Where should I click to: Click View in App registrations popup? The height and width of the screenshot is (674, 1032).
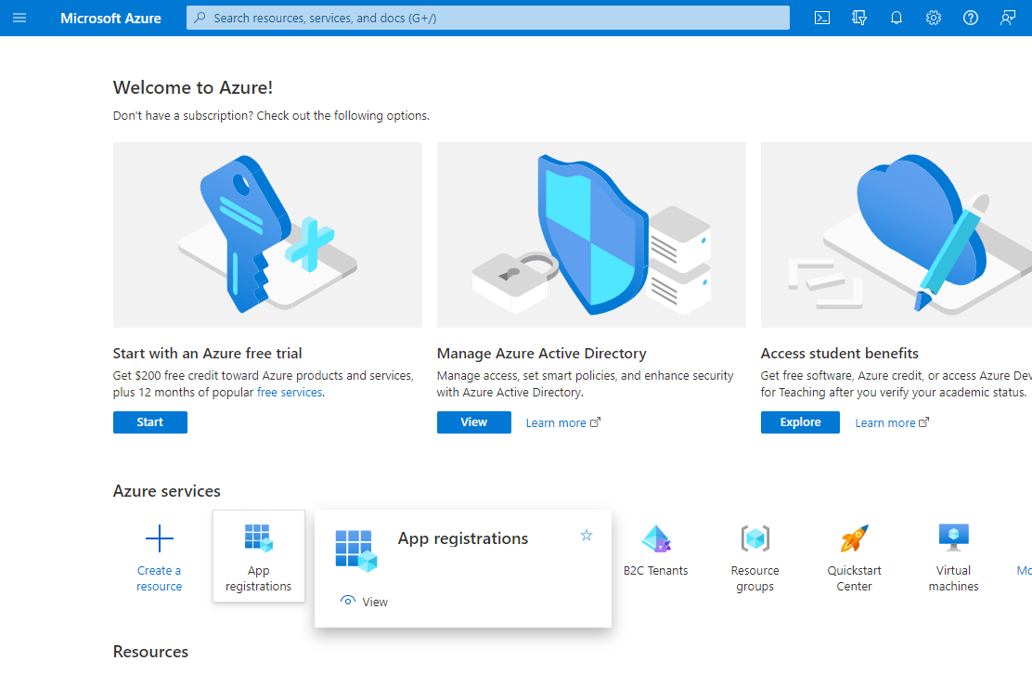point(365,602)
